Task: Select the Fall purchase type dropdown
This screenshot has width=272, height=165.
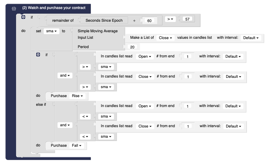Action: [76, 145]
